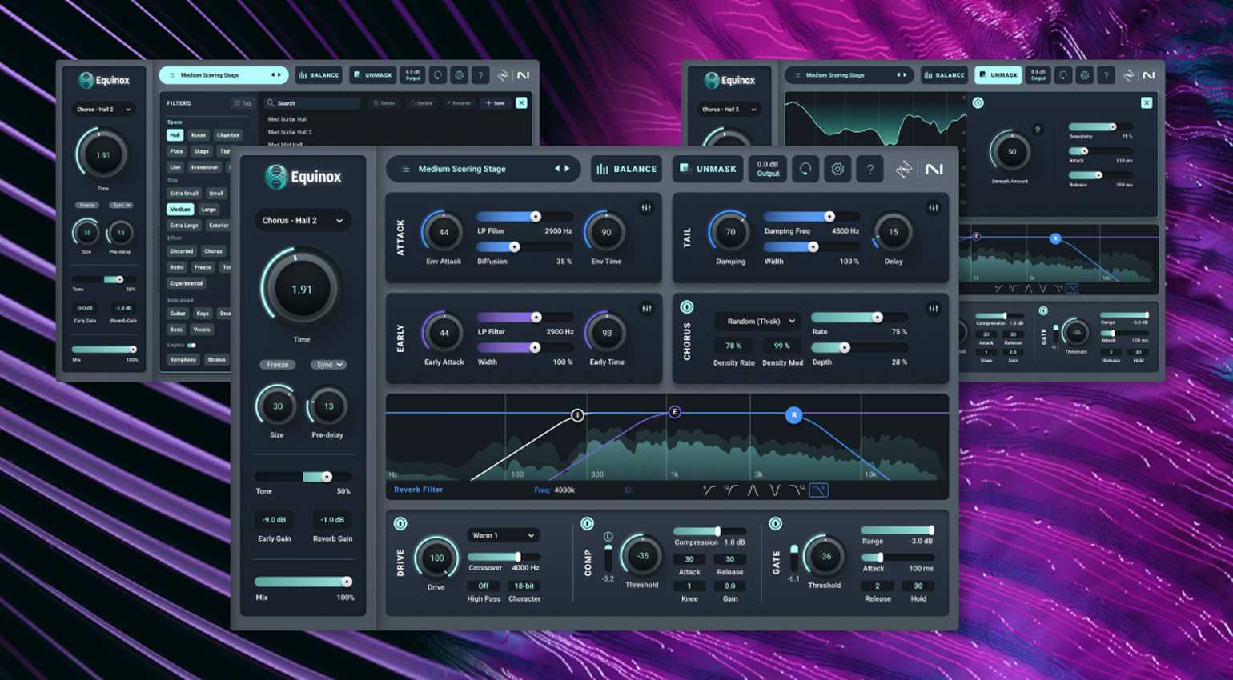The height and width of the screenshot is (680, 1233).
Task: Open the Warm 1 drive type dropdown
Action: [503, 535]
